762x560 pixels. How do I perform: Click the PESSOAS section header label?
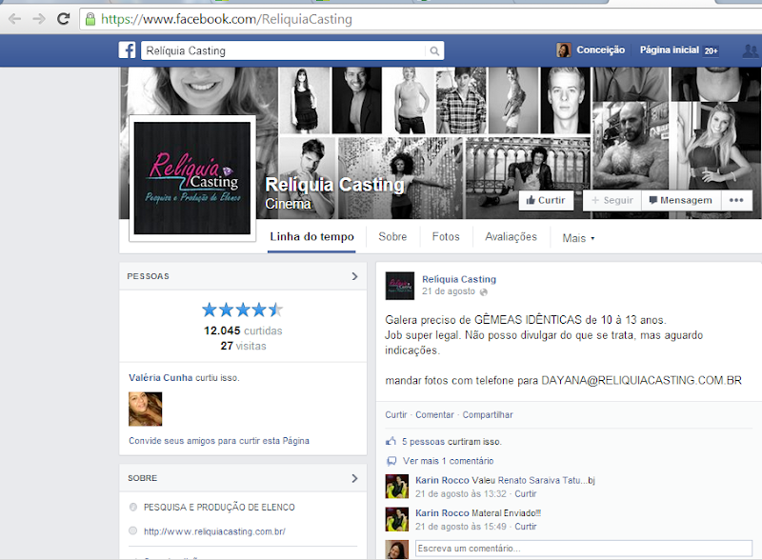tap(149, 276)
